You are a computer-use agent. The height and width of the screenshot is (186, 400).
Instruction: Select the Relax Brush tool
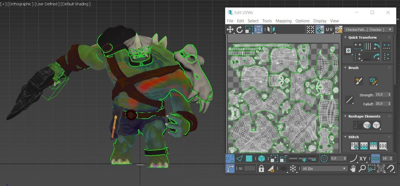point(373,81)
